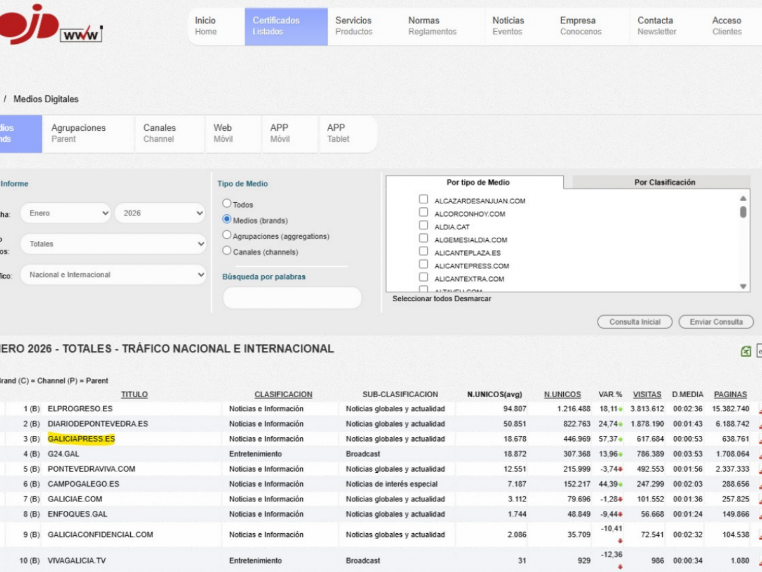This screenshot has width=762, height=572.
Task: Click the Búsqueda por palabras search field
Action: click(x=292, y=297)
